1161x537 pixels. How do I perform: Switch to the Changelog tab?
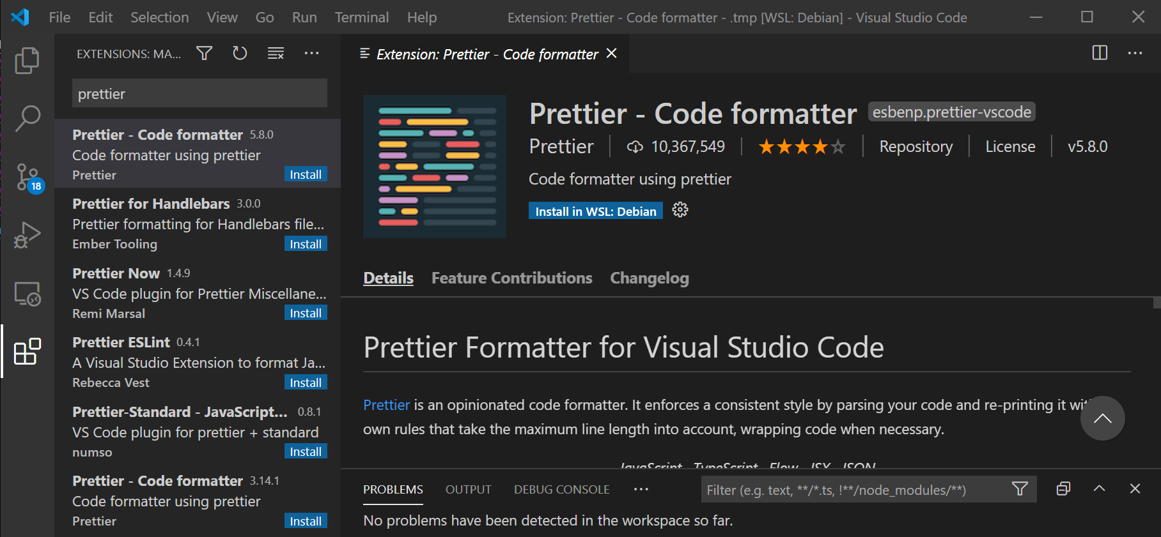pos(650,278)
